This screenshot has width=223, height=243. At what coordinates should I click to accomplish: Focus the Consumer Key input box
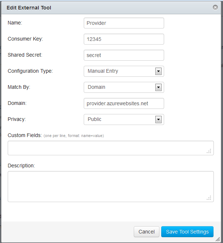tap(124, 39)
